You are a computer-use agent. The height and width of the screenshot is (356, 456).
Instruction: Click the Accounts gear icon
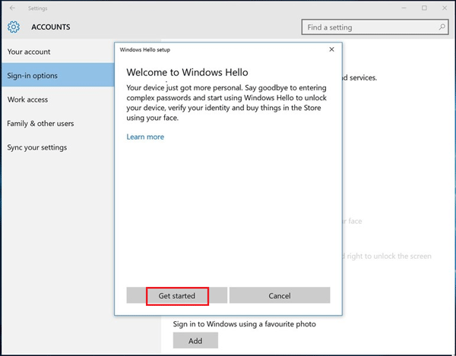point(14,27)
